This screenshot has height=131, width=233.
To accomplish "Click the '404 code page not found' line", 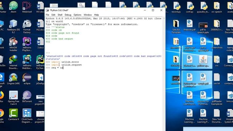I will coord(62,33).
